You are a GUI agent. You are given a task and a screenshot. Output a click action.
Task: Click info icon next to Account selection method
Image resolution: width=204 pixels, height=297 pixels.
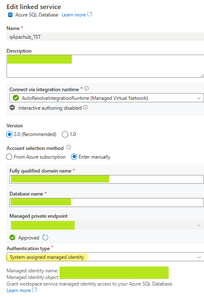tap(69, 147)
